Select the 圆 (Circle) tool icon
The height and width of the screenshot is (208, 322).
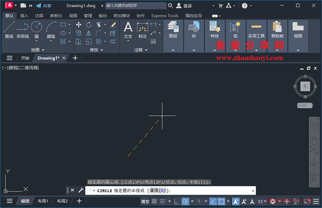click(36, 27)
